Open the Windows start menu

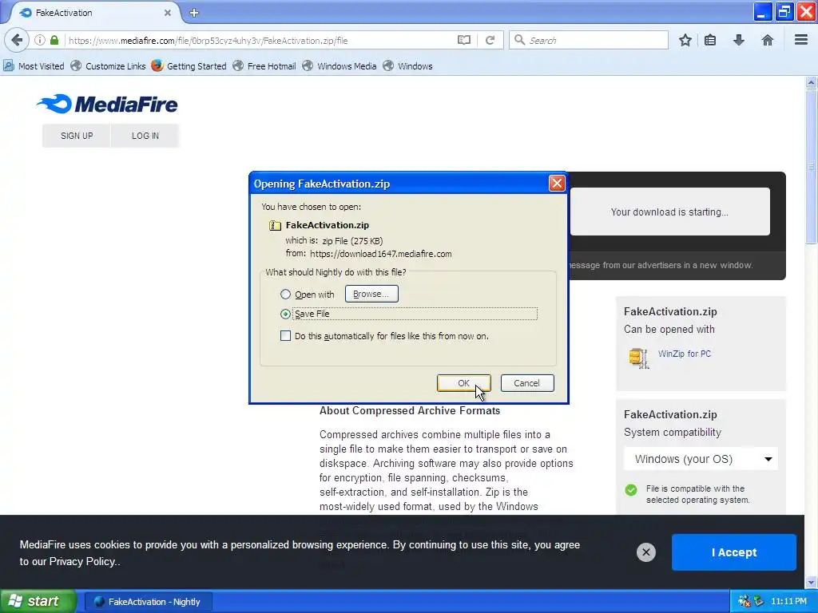38,601
